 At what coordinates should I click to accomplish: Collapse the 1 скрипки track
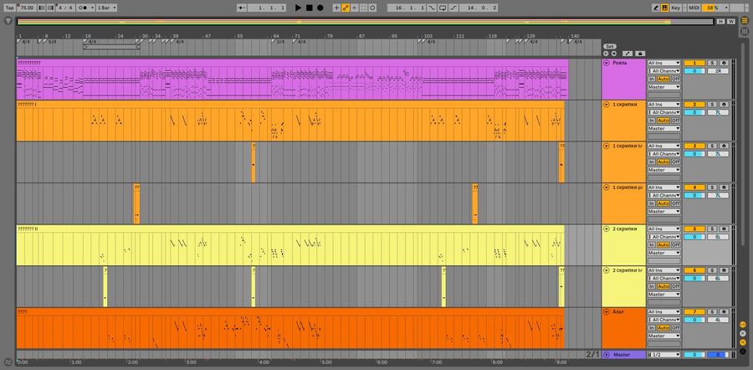pyautogui.click(x=606, y=105)
